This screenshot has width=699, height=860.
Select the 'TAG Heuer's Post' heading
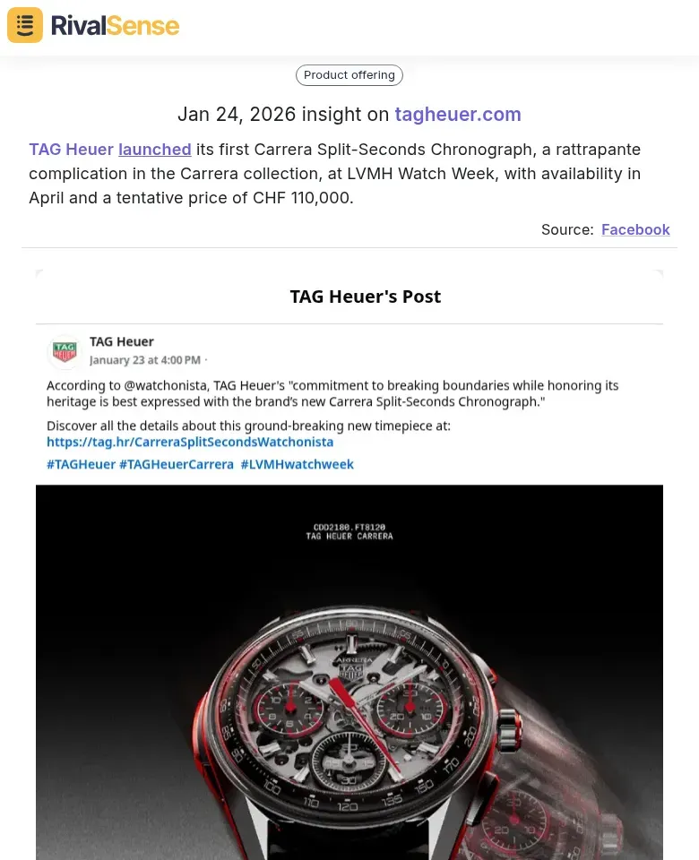pos(366,296)
